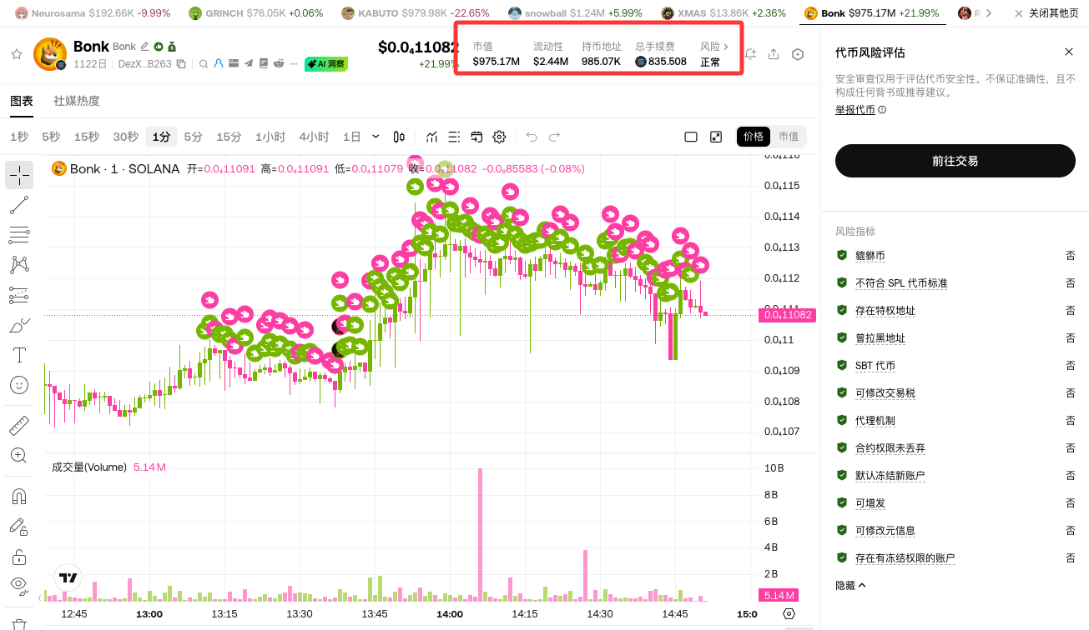Select the brush drawing tool
The image size is (1089, 630).
click(18, 325)
